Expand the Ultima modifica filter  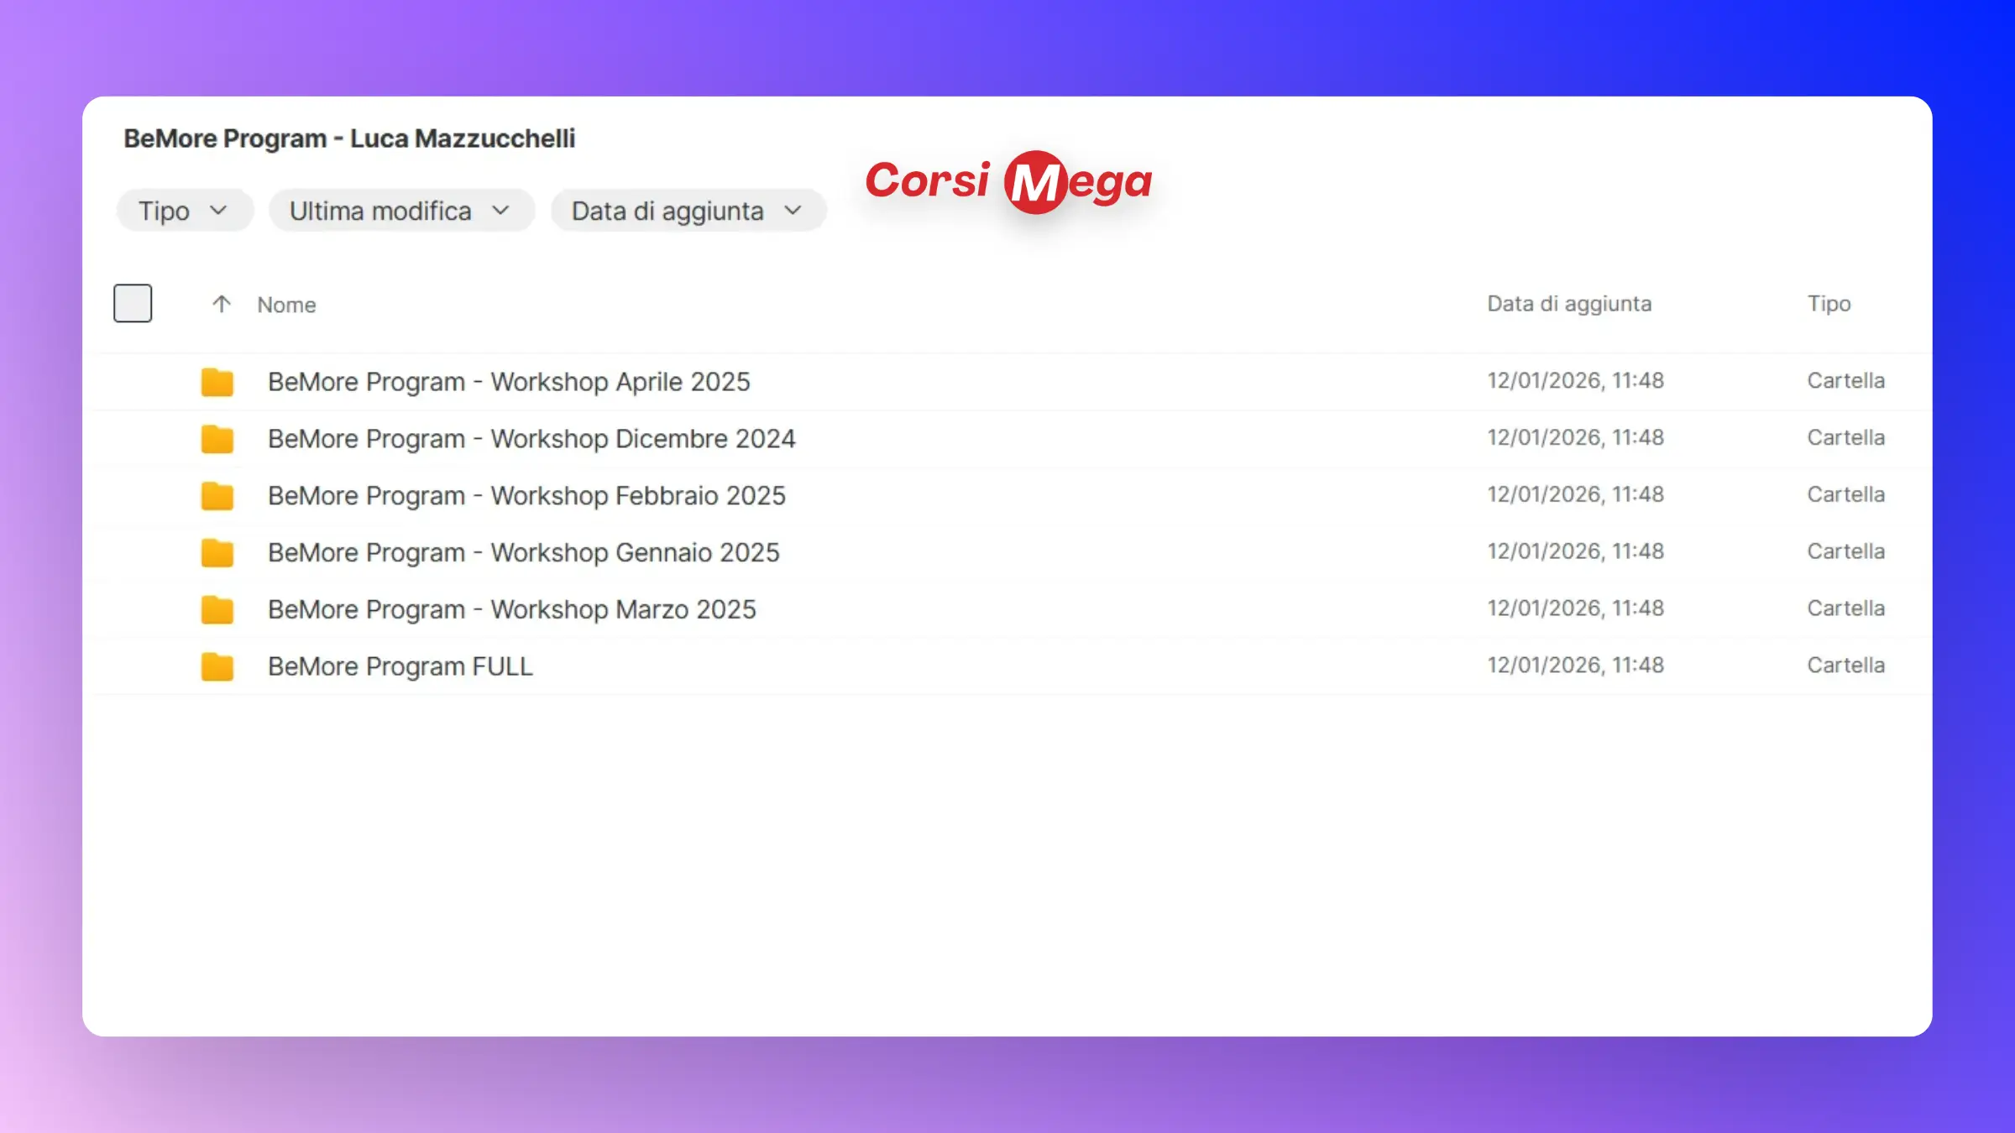point(400,211)
